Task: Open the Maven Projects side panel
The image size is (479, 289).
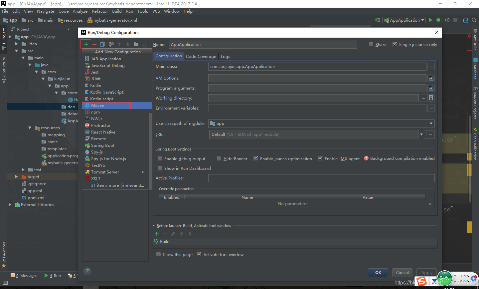Action: 475,103
